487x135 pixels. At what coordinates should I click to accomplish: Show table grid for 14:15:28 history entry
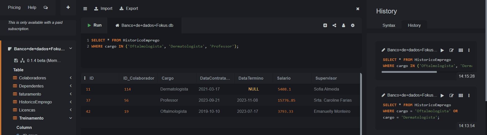(461, 50)
